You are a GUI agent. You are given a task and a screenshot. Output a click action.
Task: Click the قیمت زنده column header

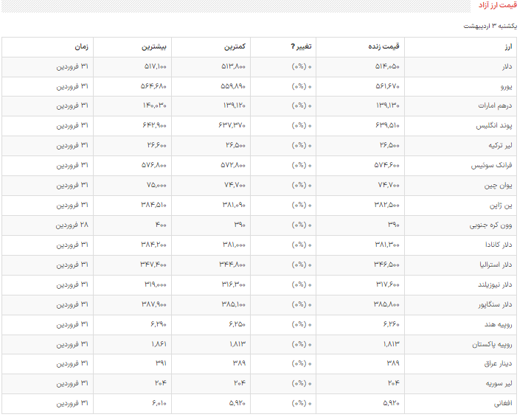384,47
